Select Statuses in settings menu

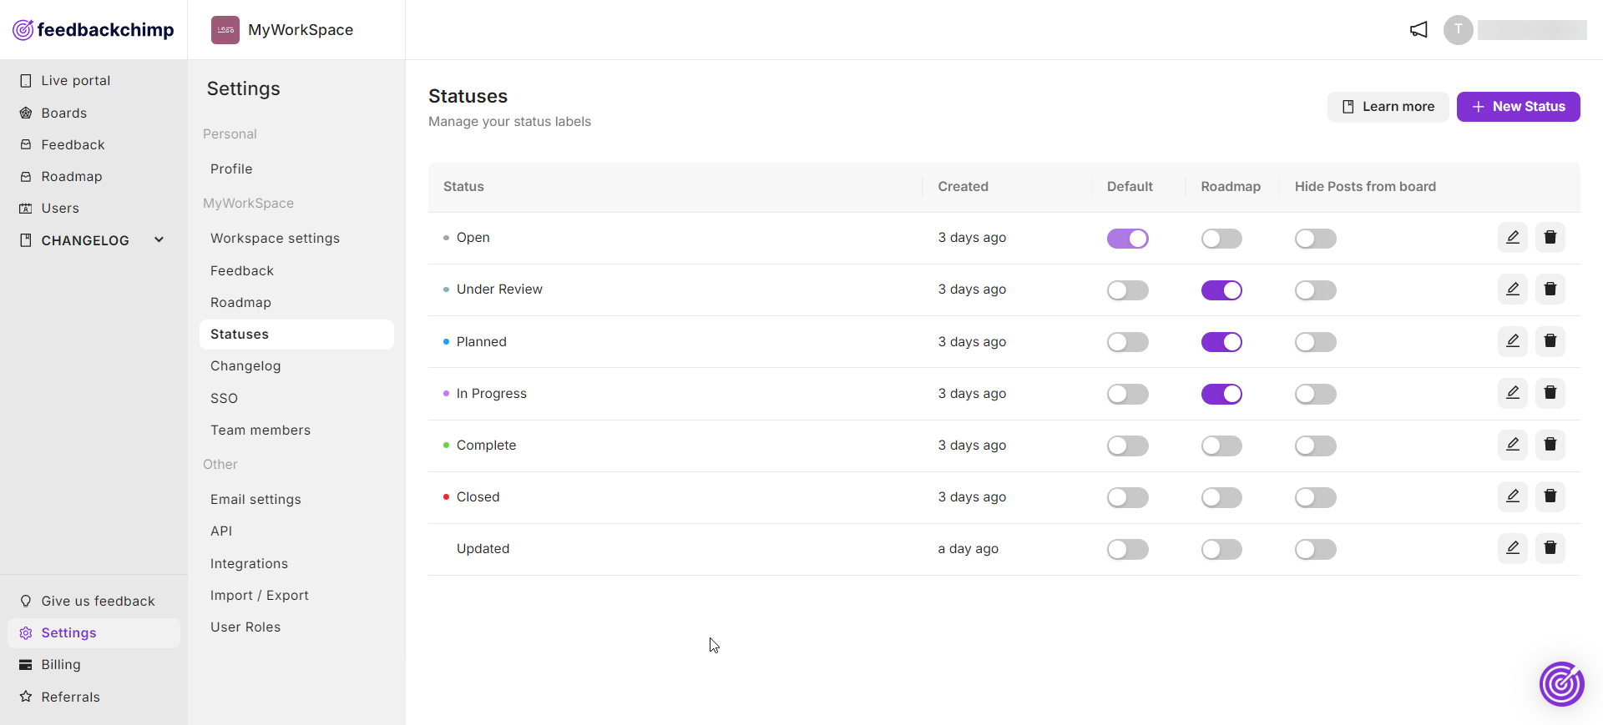coord(296,335)
